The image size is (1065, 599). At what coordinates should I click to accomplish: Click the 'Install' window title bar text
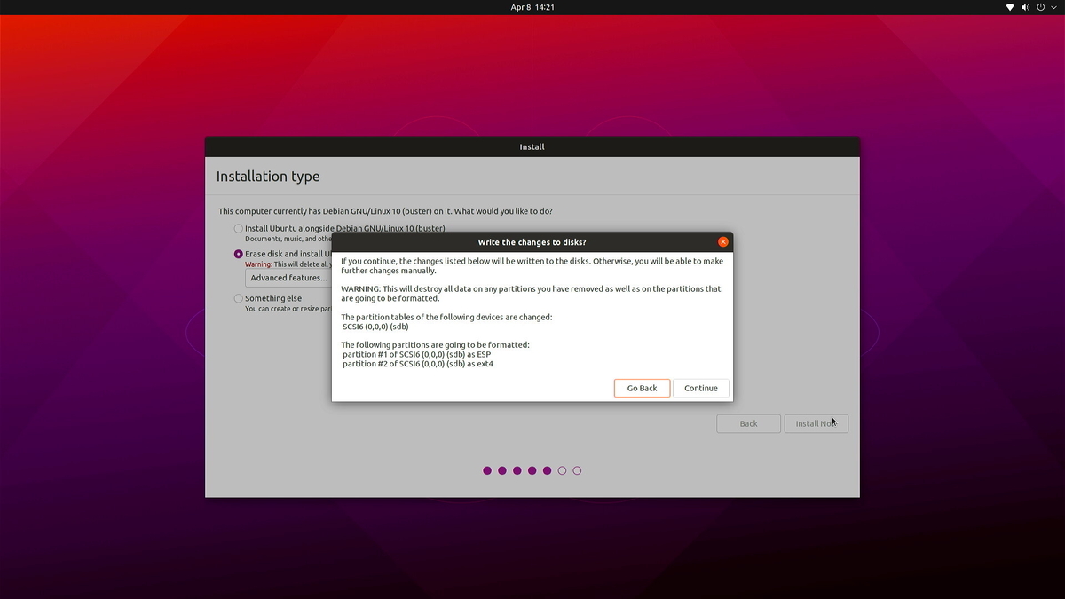point(532,146)
